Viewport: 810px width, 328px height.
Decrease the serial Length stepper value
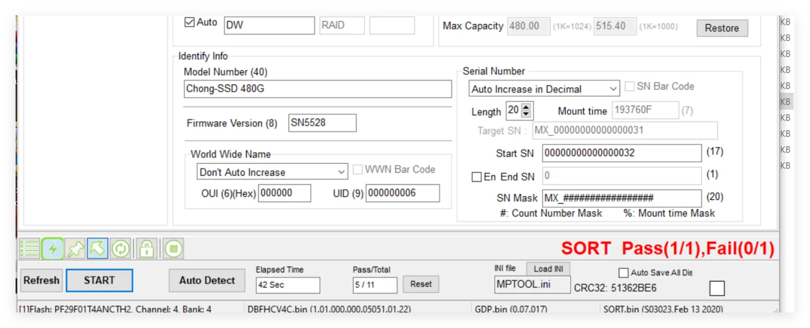coord(526,114)
